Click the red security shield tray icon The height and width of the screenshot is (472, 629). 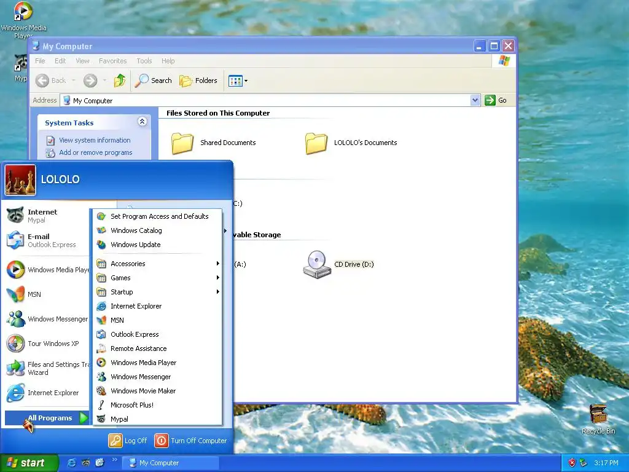click(572, 463)
